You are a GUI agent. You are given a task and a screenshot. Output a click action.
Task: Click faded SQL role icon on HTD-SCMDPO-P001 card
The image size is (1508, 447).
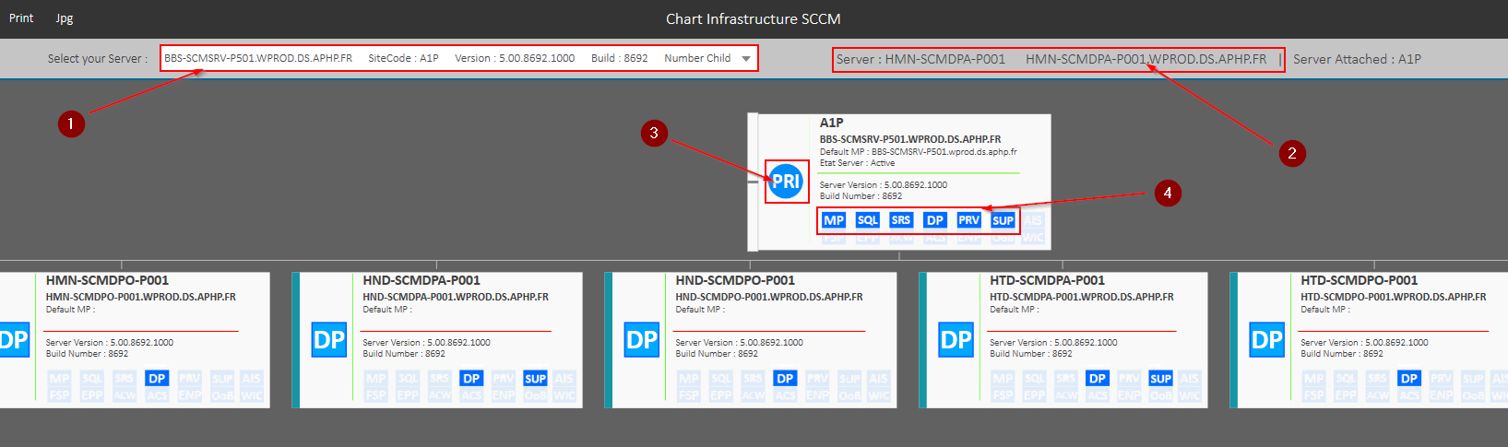(x=1346, y=379)
